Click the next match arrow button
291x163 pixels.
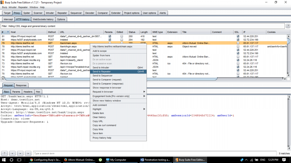(28, 153)
